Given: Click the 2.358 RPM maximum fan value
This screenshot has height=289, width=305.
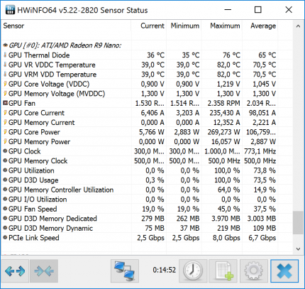Looking at the screenshot, I should (x=223, y=103).
